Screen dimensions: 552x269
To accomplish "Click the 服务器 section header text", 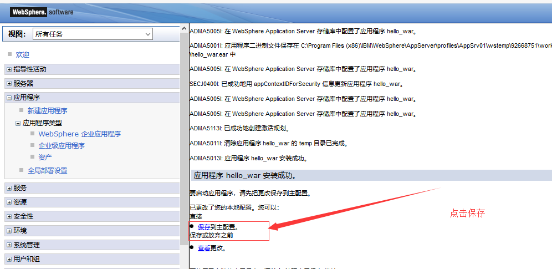I will (x=24, y=83).
